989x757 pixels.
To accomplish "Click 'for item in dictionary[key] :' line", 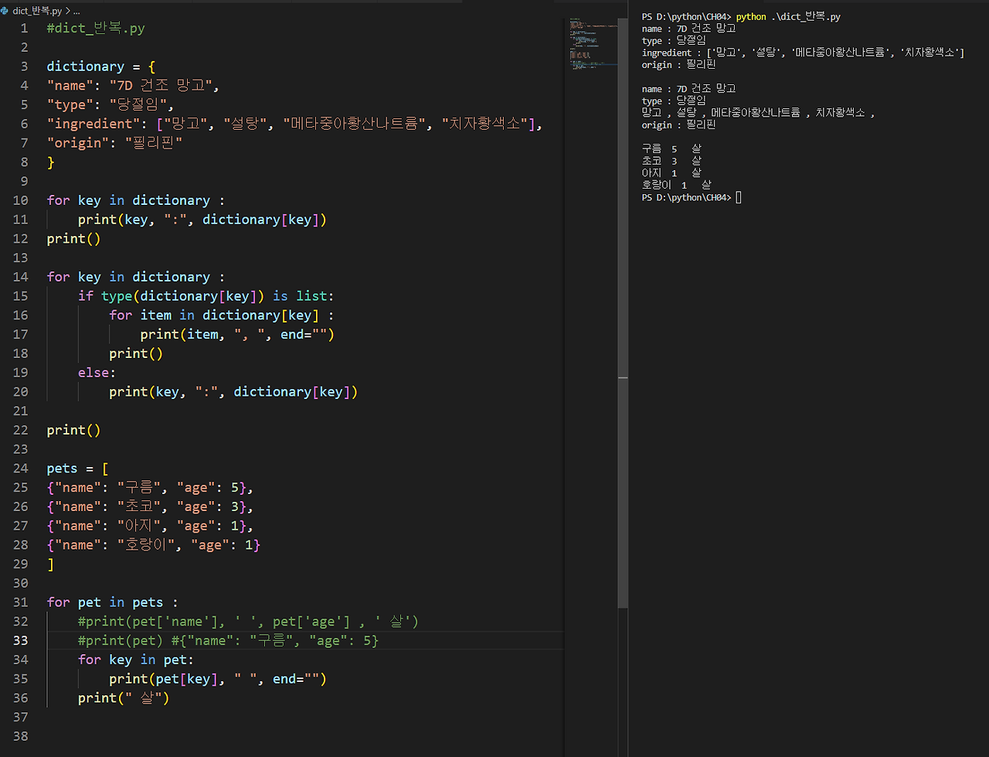I will pyautogui.click(x=222, y=315).
